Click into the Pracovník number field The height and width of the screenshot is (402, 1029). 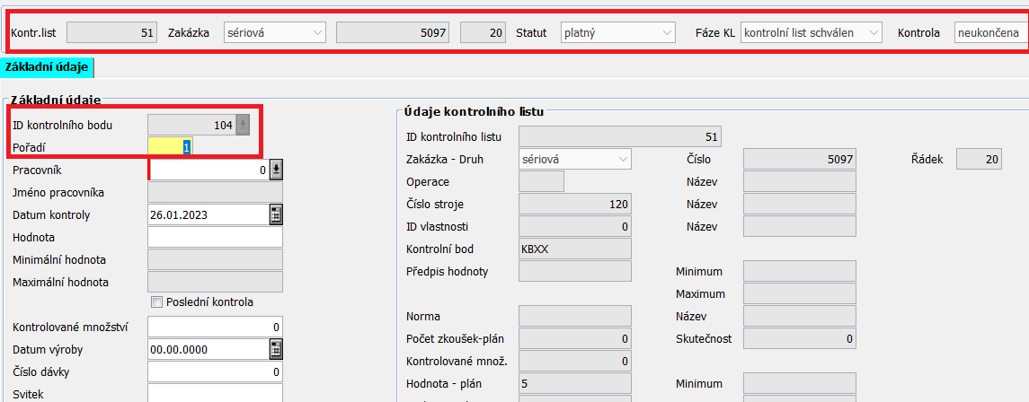208,169
